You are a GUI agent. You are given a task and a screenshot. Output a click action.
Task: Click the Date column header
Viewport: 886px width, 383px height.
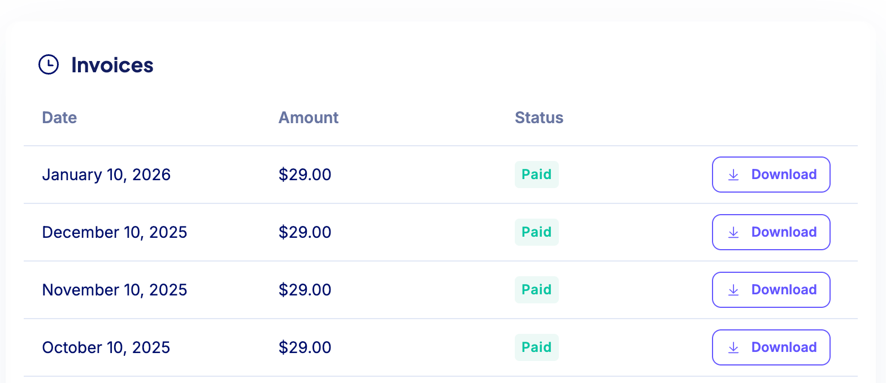pyautogui.click(x=59, y=117)
